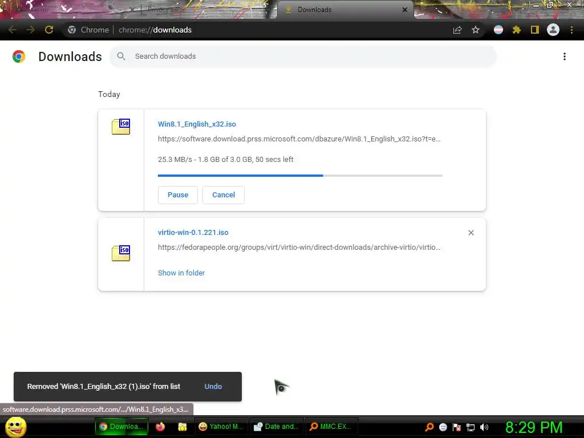Open the Chrome profile avatar
This screenshot has height=438, width=584.
(553, 30)
